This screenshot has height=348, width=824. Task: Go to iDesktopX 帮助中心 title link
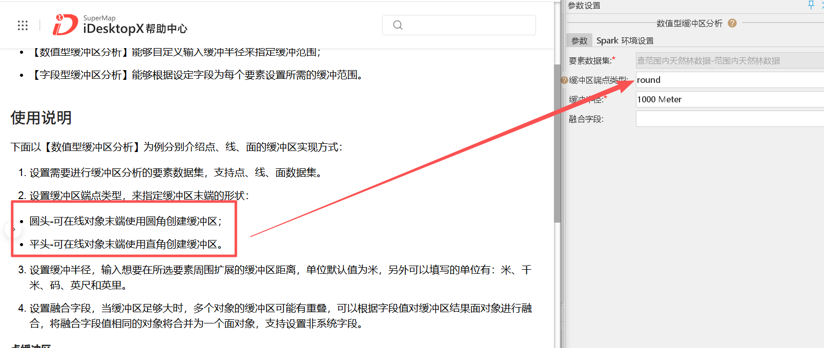pyautogui.click(x=135, y=29)
